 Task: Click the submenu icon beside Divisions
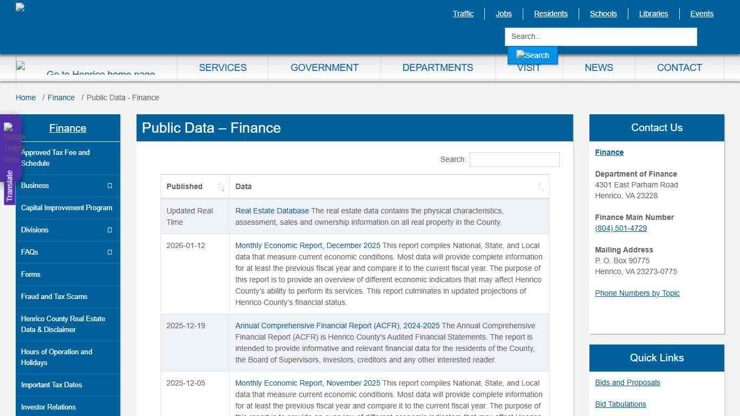109,230
